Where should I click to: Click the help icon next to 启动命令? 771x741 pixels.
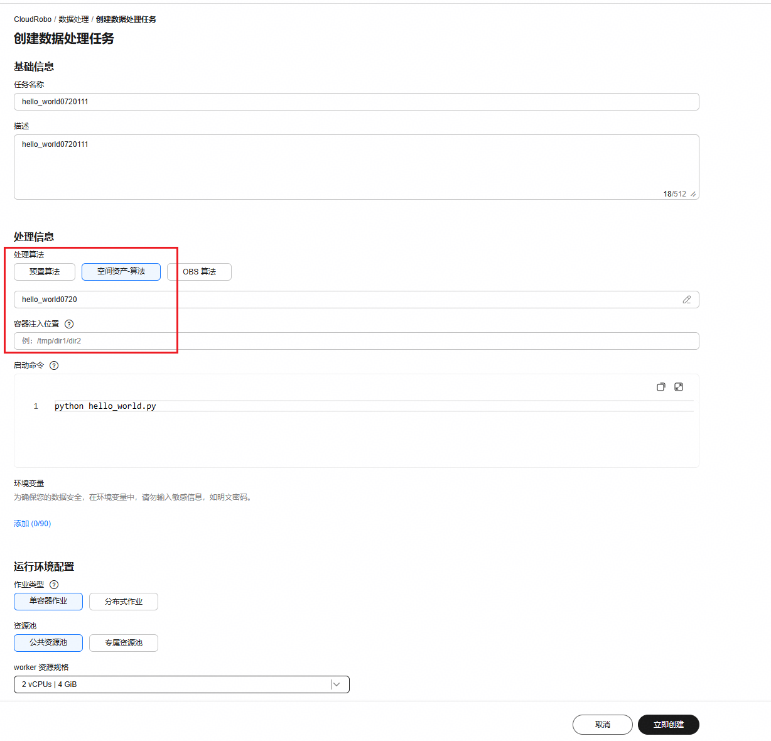(54, 365)
